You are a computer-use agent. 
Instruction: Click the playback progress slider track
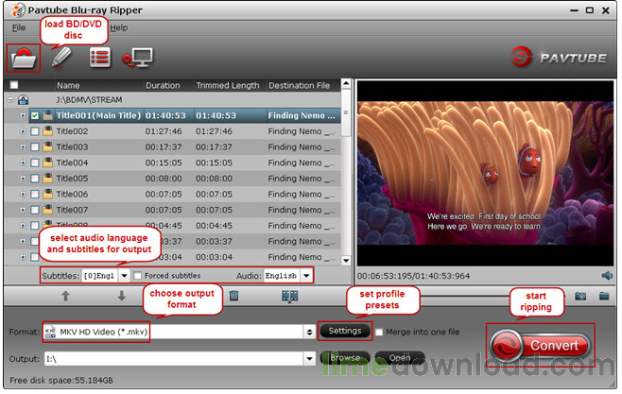pyautogui.click(x=465, y=296)
